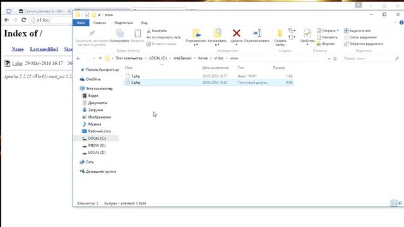Click the New folder (Создать папку) icon

(x=280, y=33)
